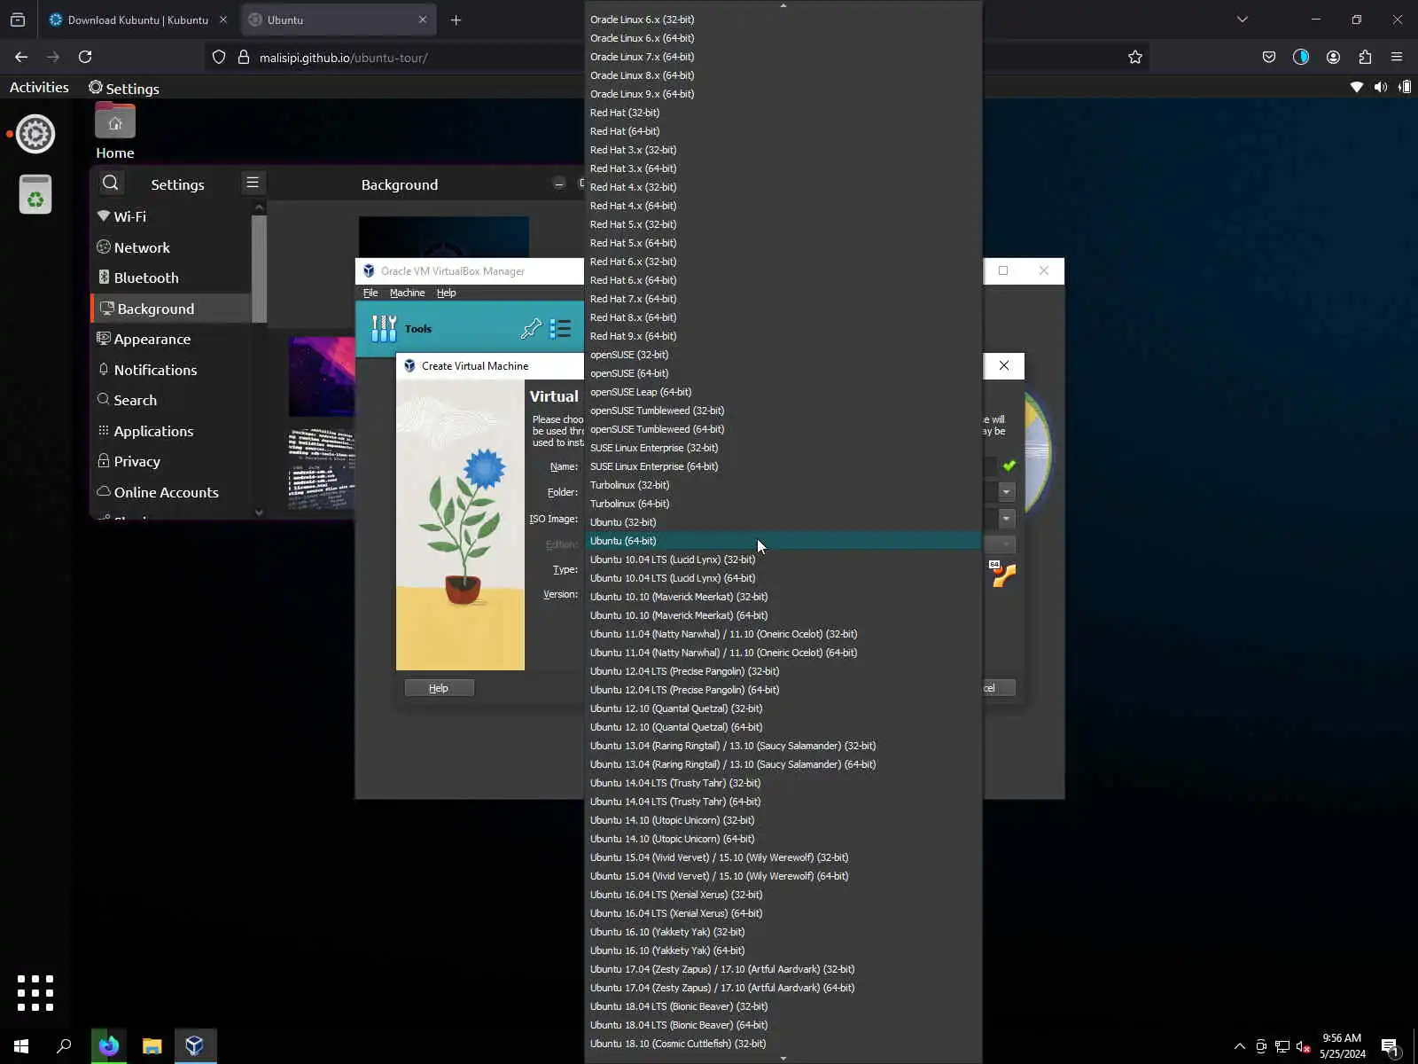
Task: Go back with the browser back arrow
Action: coord(21,57)
